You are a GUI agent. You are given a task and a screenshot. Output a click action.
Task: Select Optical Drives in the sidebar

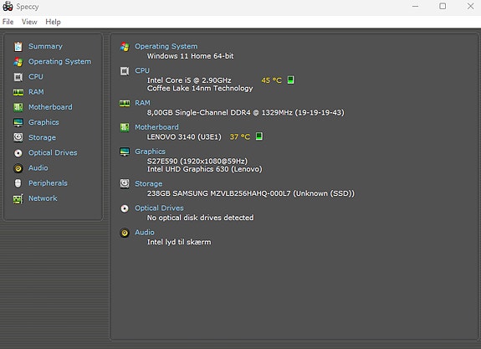tap(53, 152)
